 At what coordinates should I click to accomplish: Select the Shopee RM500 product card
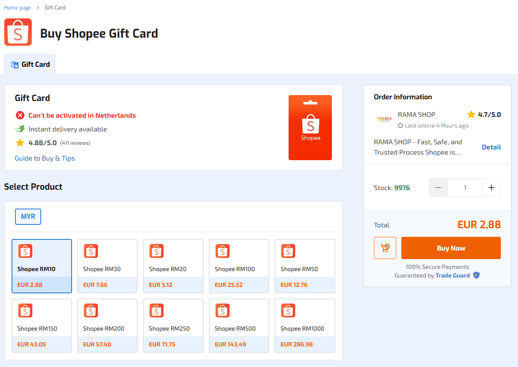coord(239,325)
